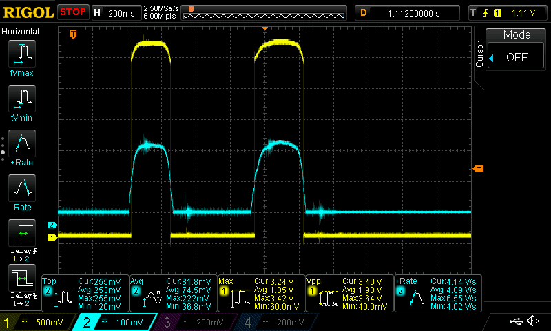Image resolution: width=551 pixels, height=331 pixels.
Task: Select the tVmin measurement icon
Action: (22, 99)
